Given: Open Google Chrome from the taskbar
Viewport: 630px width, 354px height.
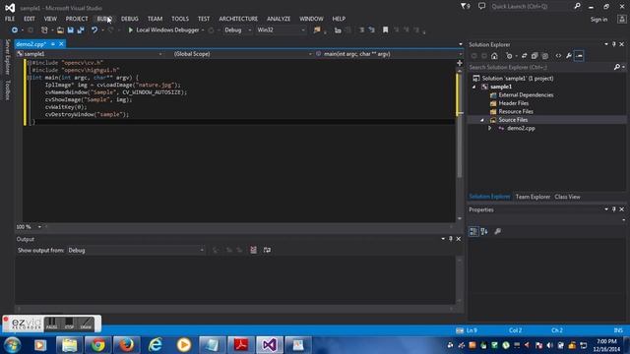Looking at the screenshot, I should click(x=97, y=345).
